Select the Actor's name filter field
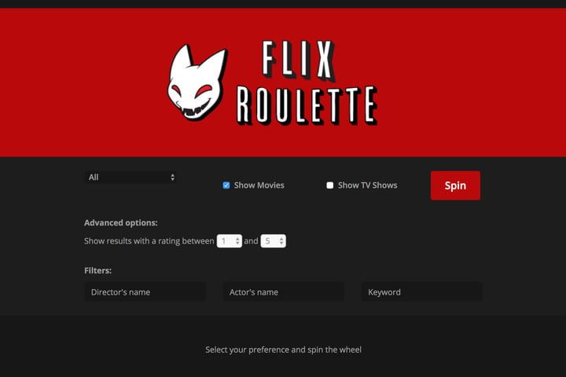Image resolution: width=566 pixels, height=377 pixels. [x=283, y=292]
